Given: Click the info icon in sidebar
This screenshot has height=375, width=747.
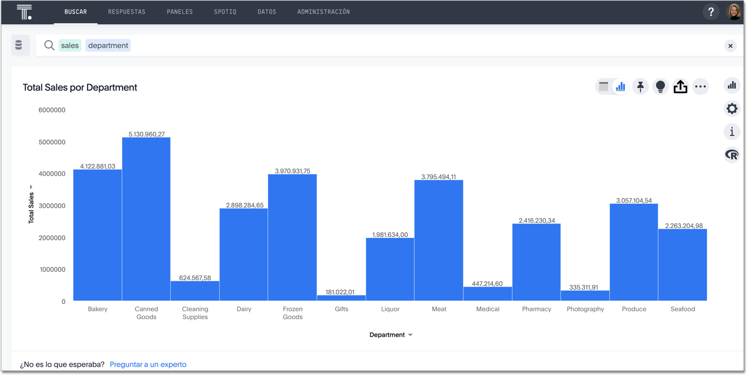Looking at the screenshot, I should click(732, 132).
